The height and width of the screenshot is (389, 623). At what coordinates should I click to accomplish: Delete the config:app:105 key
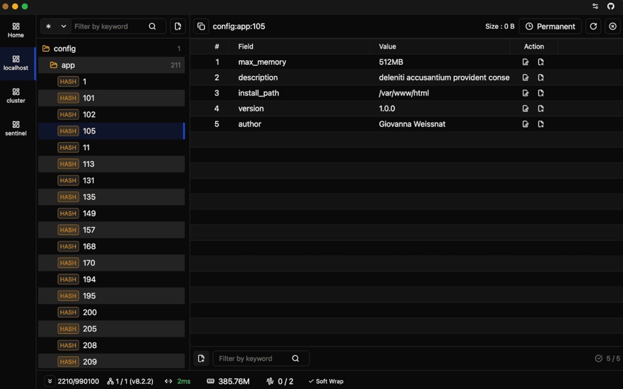613,26
